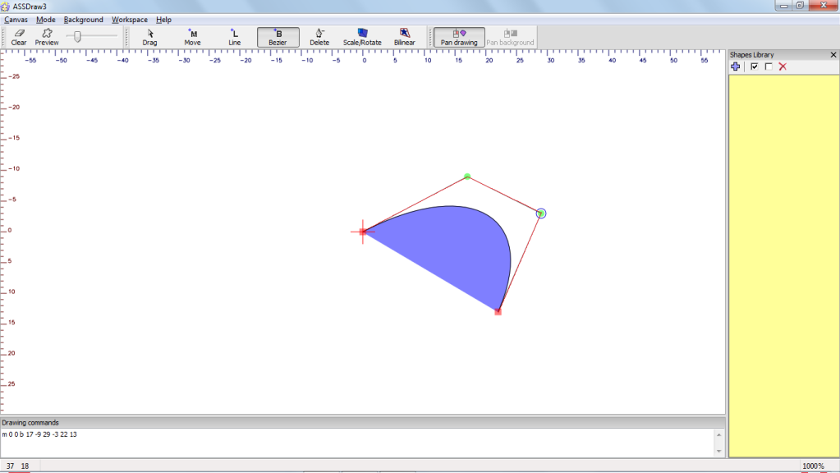Uncheck all shapes in Shapes Library
The width and height of the screenshot is (840, 473).
coord(769,67)
